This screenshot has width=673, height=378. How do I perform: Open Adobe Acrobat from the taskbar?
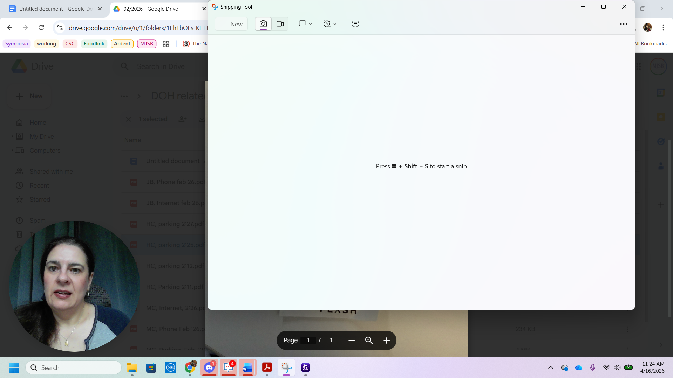[x=267, y=367]
